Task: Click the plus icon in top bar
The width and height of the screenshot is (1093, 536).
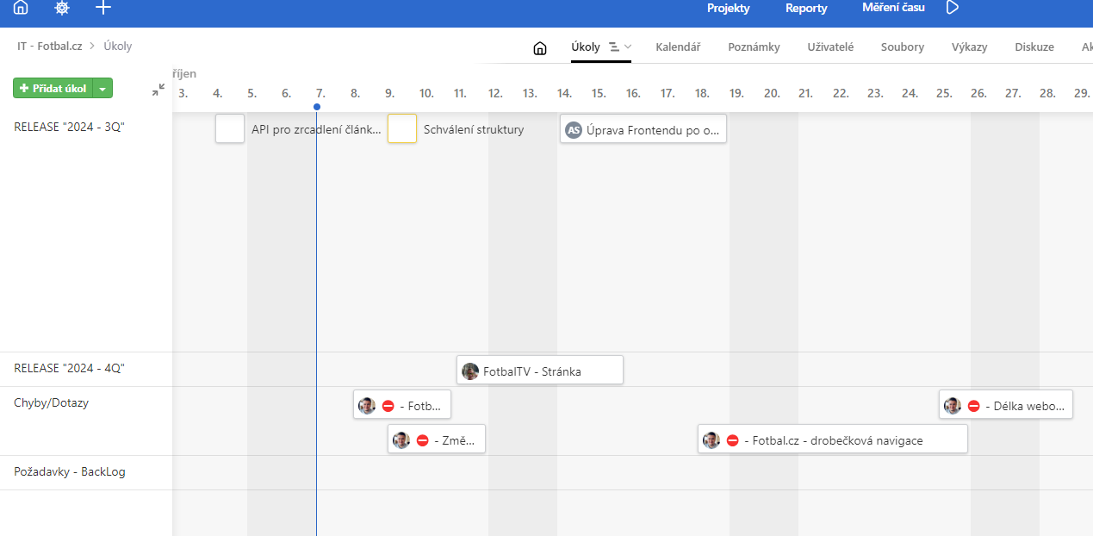Action: (103, 8)
